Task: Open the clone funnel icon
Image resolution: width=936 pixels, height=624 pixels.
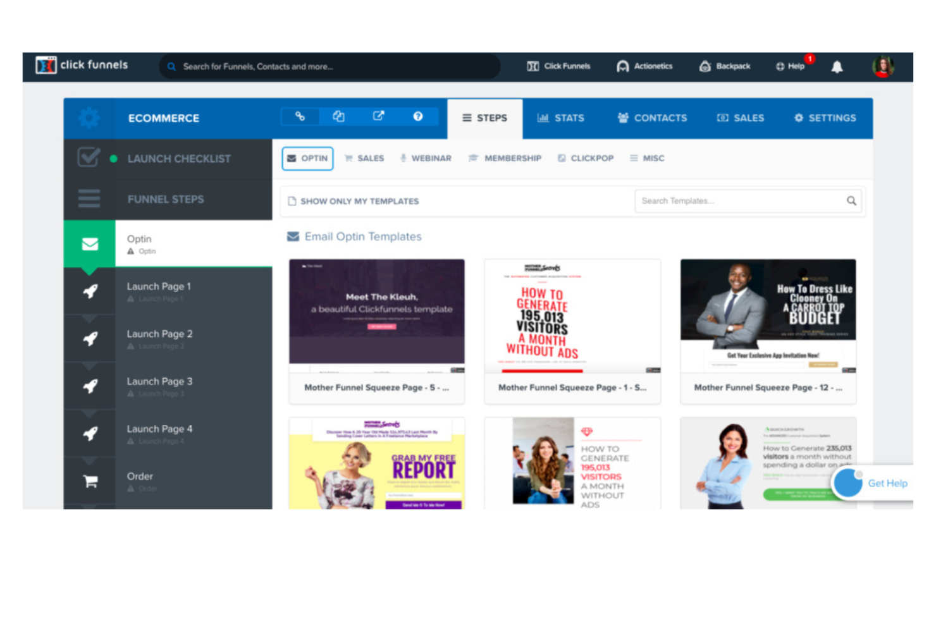Action: coord(339,116)
